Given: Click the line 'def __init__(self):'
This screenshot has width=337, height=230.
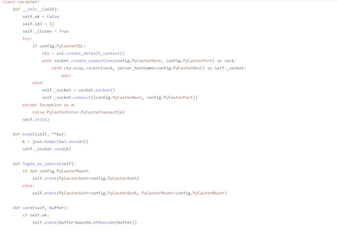Looking at the screenshot, I should [x=36, y=9].
